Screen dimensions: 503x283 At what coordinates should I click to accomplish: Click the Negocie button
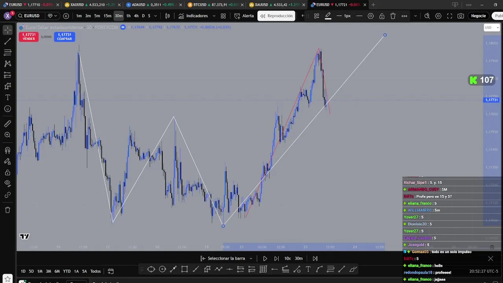(x=478, y=16)
